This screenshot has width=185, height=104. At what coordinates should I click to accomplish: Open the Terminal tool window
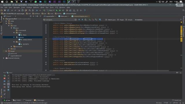pyautogui.click(x=27, y=100)
